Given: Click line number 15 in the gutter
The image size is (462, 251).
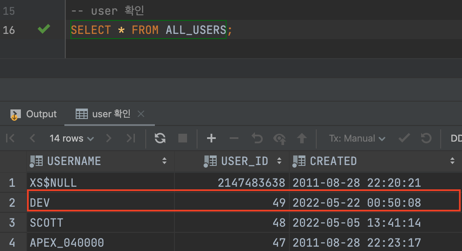Looking at the screenshot, I should point(9,11).
